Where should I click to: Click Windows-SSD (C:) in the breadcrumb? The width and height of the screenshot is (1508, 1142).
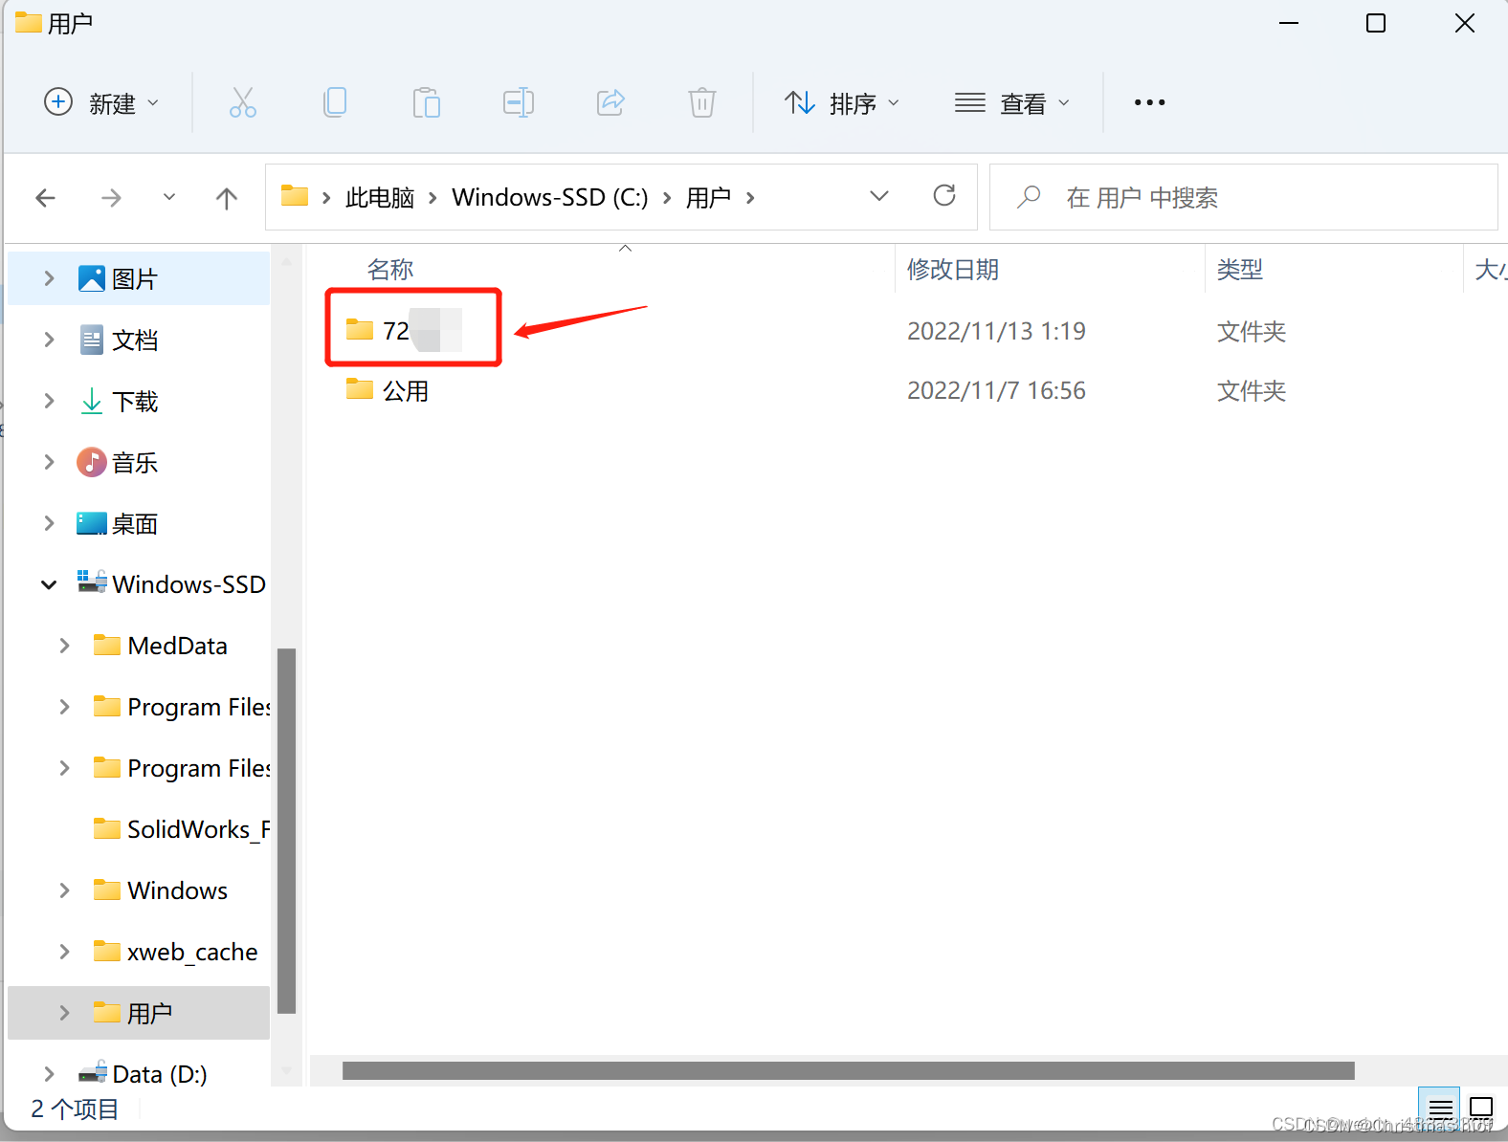pos(549,197)
